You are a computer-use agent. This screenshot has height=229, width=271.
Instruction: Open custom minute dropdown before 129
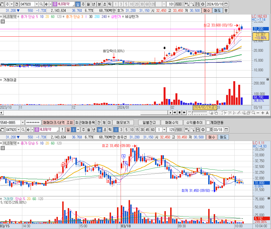(x=164, y=130)
